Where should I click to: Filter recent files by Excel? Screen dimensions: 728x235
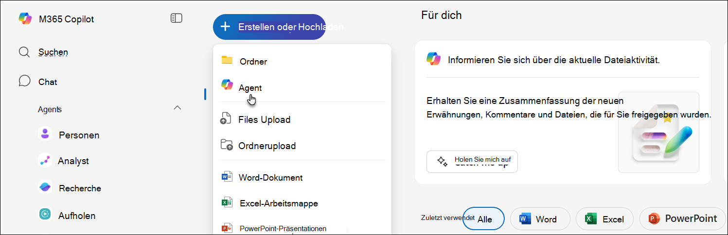click(x=604, y=219)
